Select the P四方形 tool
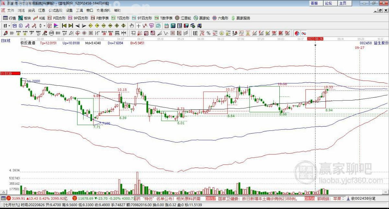The image size is (389, 209). [57, 18]
